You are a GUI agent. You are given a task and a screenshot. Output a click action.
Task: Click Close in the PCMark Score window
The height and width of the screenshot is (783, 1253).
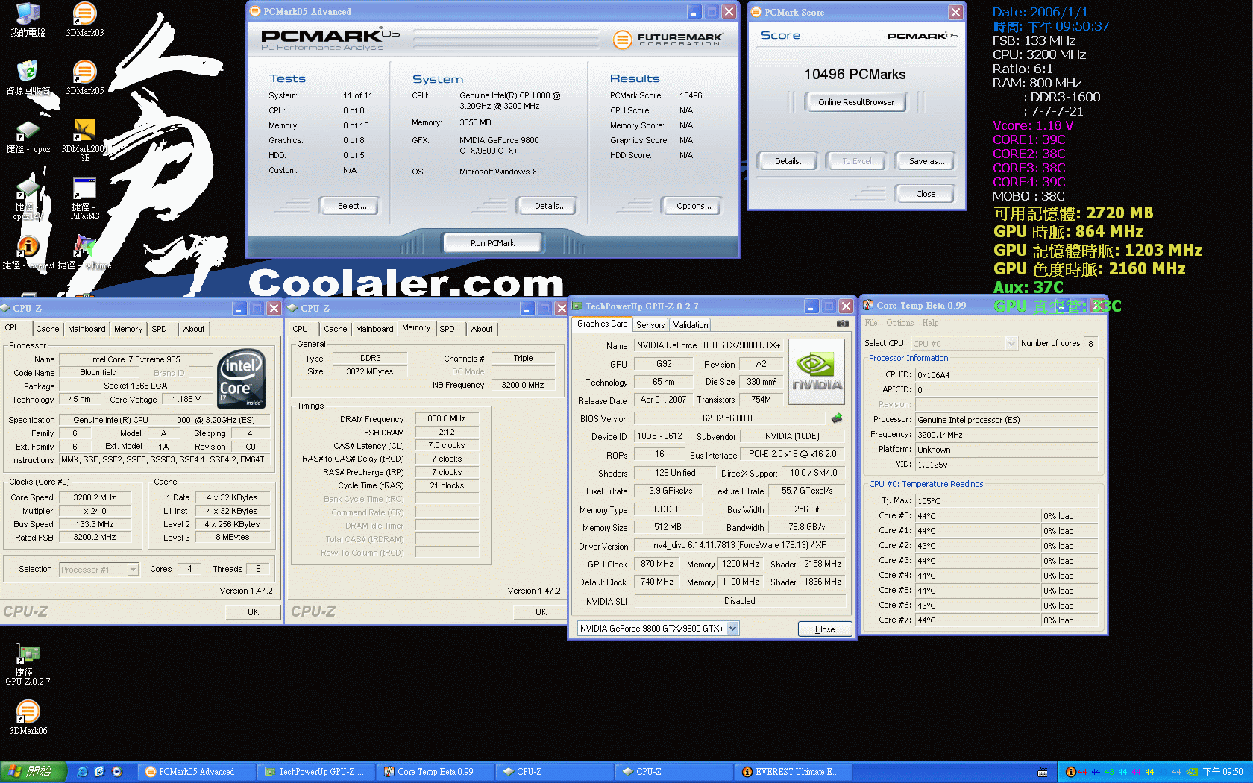click(926, 194)
